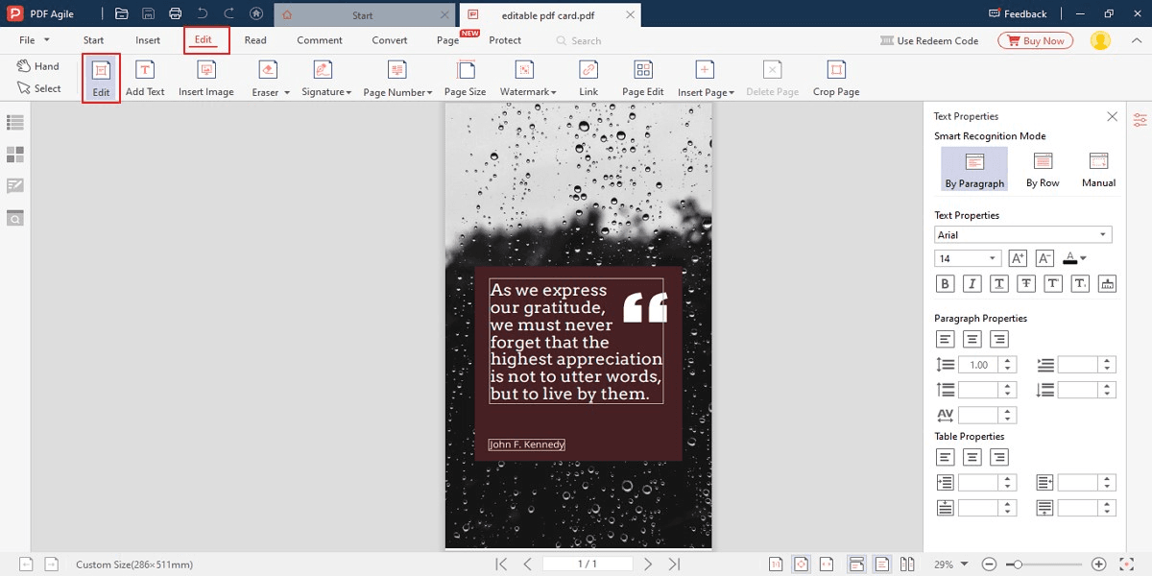
Task: Click the zoom slider handle
Action: [1018, 564]
